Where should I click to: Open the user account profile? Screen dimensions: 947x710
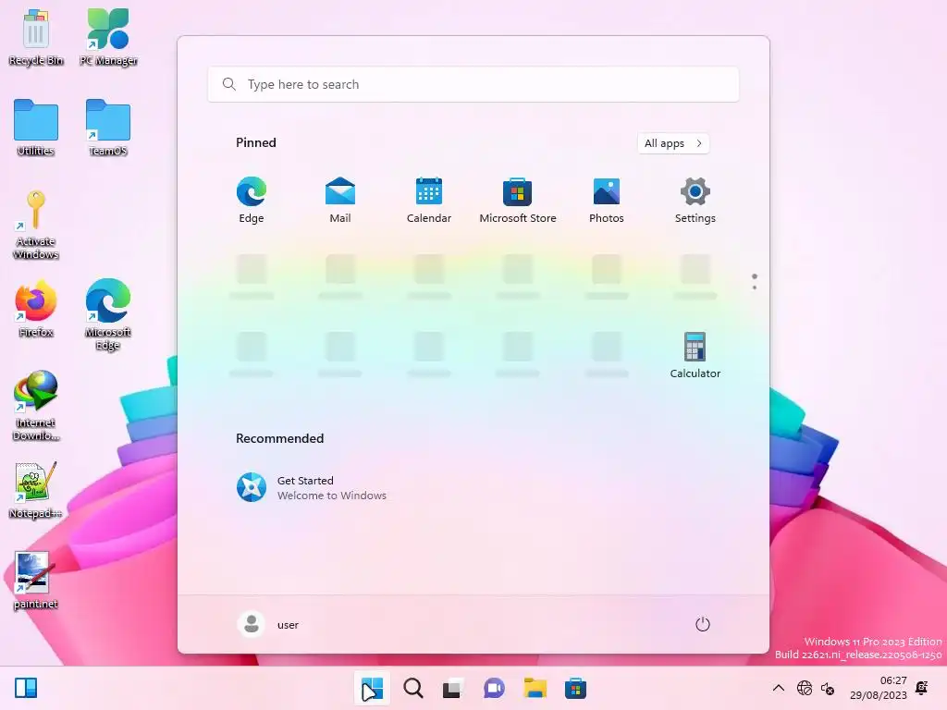point(268,624)
